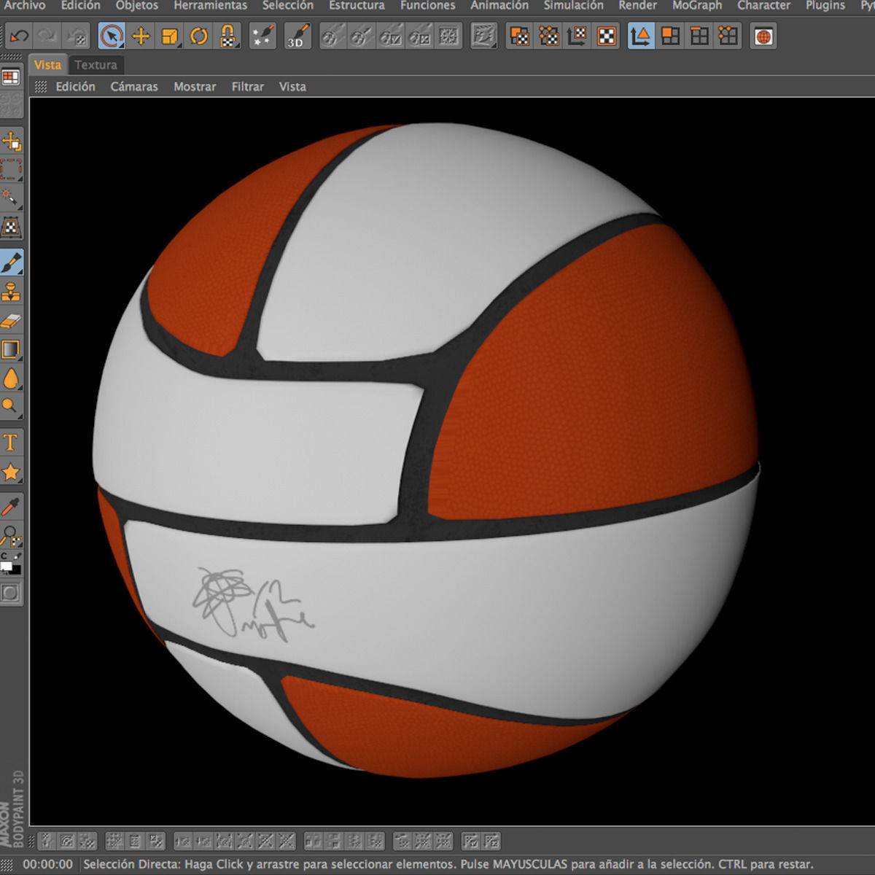875x875 pixels.
Task: Click the padlock checkerboard icon
Action: tap(228, 36)
